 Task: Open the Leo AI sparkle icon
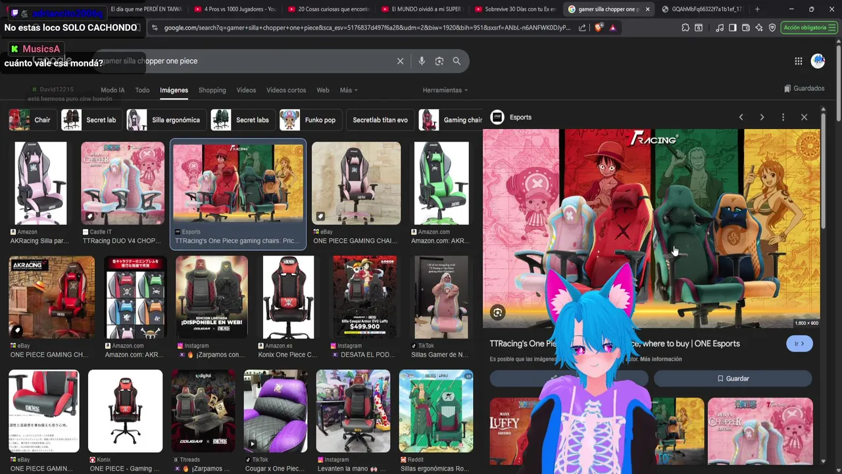758,28
